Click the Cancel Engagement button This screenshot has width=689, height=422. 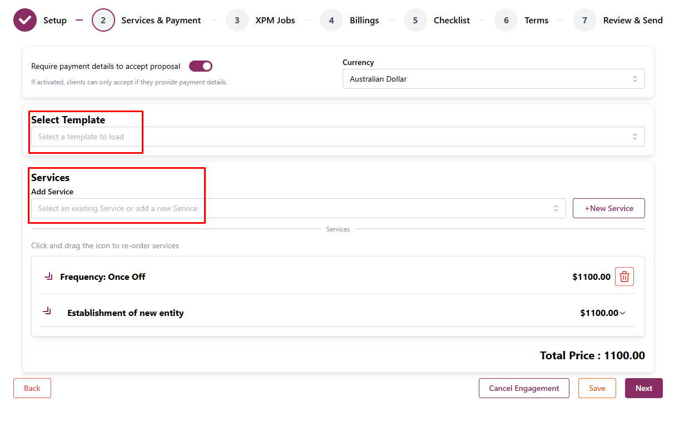[523, 388]
